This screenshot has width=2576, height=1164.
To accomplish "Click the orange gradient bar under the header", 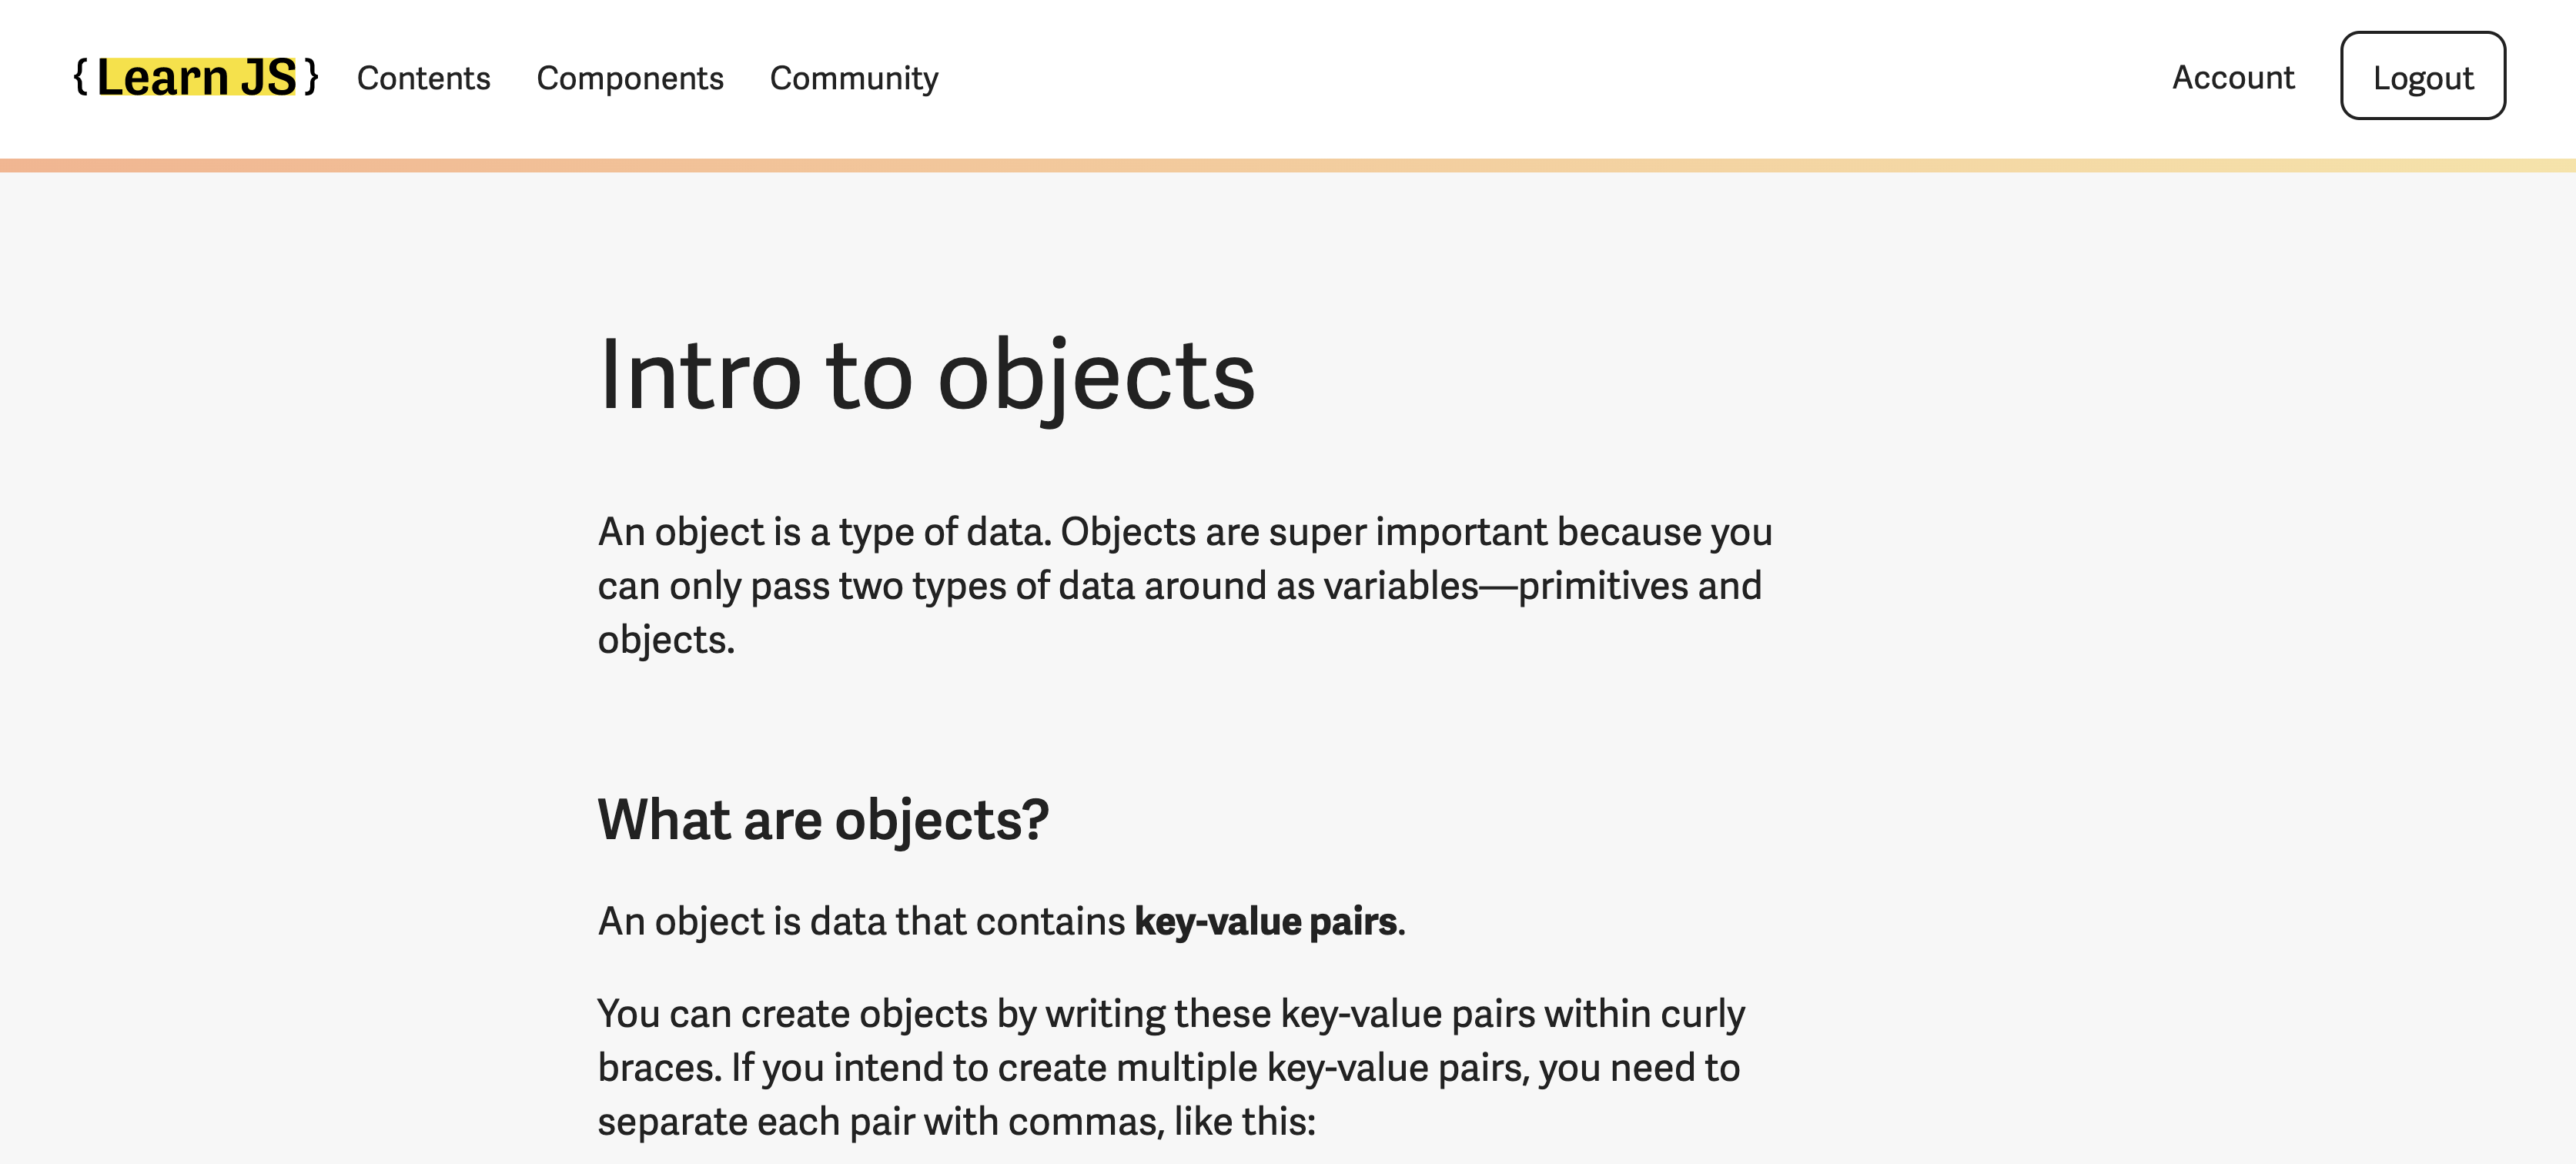I will [1288, 165].
